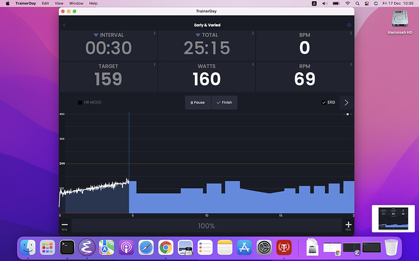Open Launchpad from the dock

point(47,248)
